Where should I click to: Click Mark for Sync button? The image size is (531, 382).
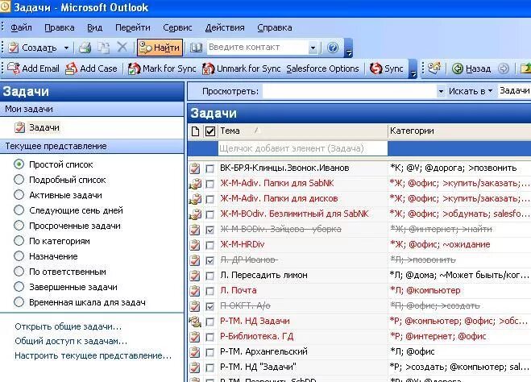(x=162, y=69)
